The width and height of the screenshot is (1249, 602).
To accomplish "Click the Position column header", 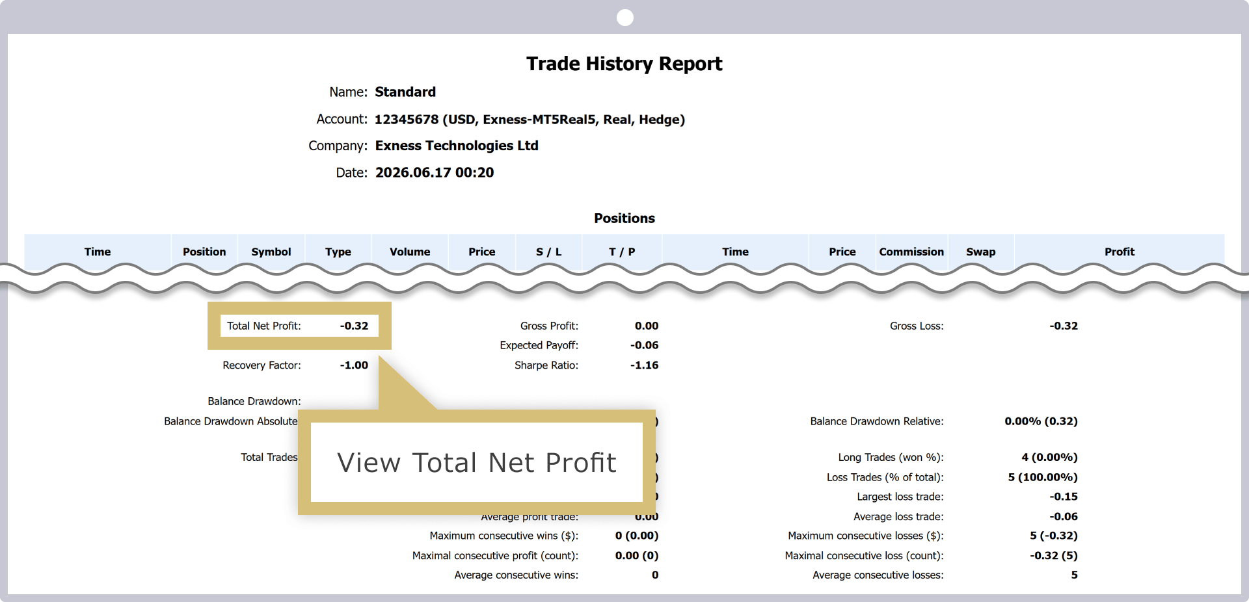I will (x=204, y=252).
